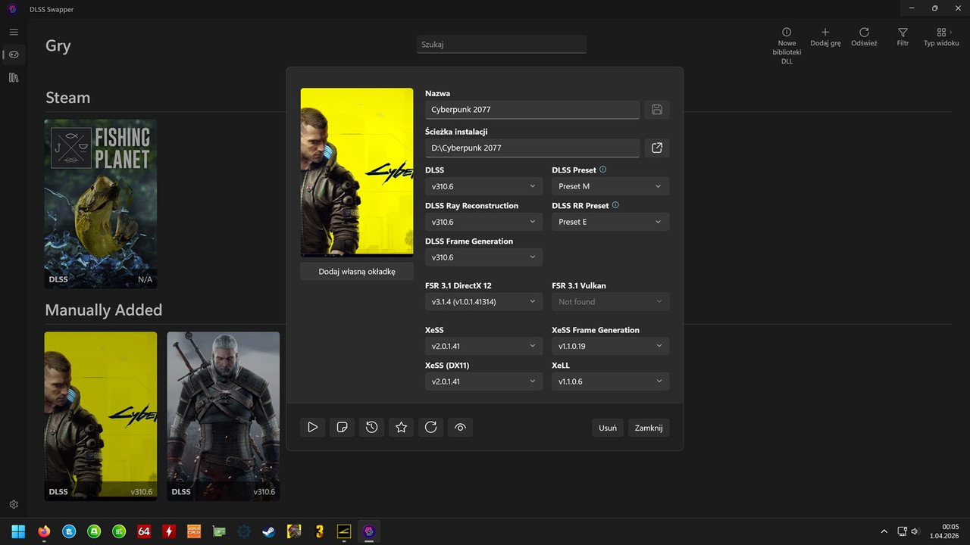The image size is (970, 545).
Task: Open the Windows Start menu
Action: [x=18, y=531]
